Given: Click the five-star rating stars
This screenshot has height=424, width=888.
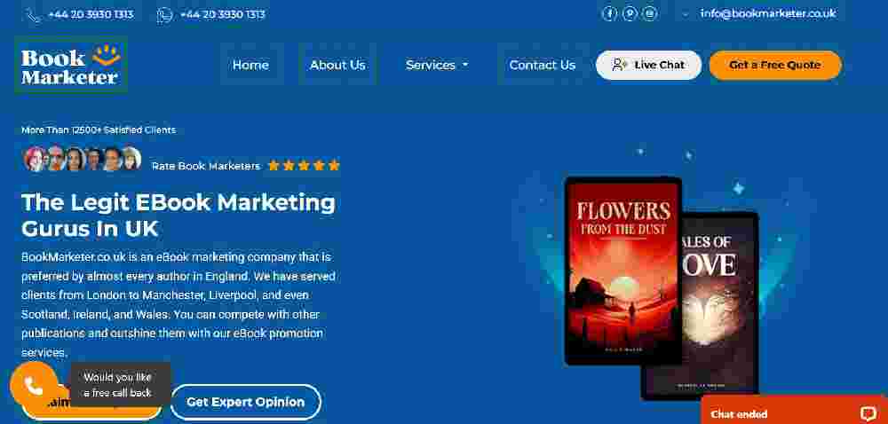Looking at the screenshot, I should [304, 166].
